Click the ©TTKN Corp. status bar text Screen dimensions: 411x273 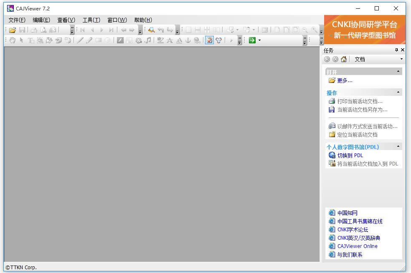pyautogui.click(x=21, y=268)
